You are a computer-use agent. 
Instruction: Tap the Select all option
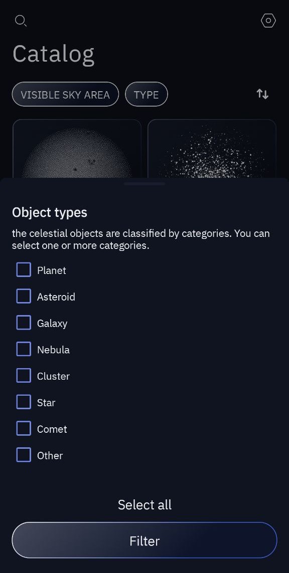pyautogui.click(x=144, y=505)
